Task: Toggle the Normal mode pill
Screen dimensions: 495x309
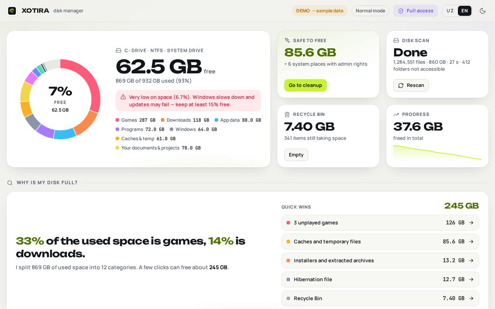Action: pyautogui.click(x=370, y=11)
